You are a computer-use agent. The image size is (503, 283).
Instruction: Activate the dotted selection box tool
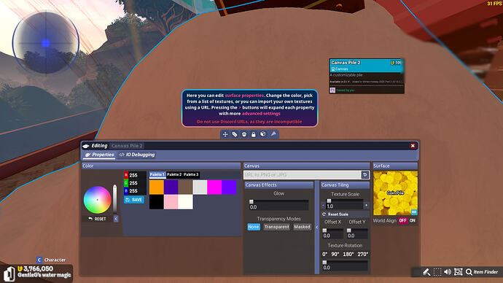[437, 272]
